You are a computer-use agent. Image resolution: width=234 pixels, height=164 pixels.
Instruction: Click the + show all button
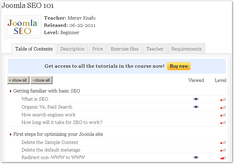[x=18, y=80]
